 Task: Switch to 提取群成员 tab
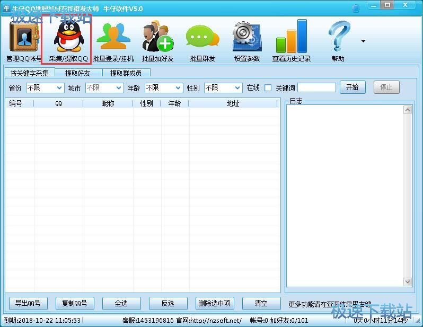point(126,73)
